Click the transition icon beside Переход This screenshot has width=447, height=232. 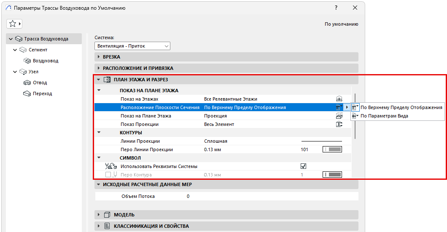click(27, 93)
